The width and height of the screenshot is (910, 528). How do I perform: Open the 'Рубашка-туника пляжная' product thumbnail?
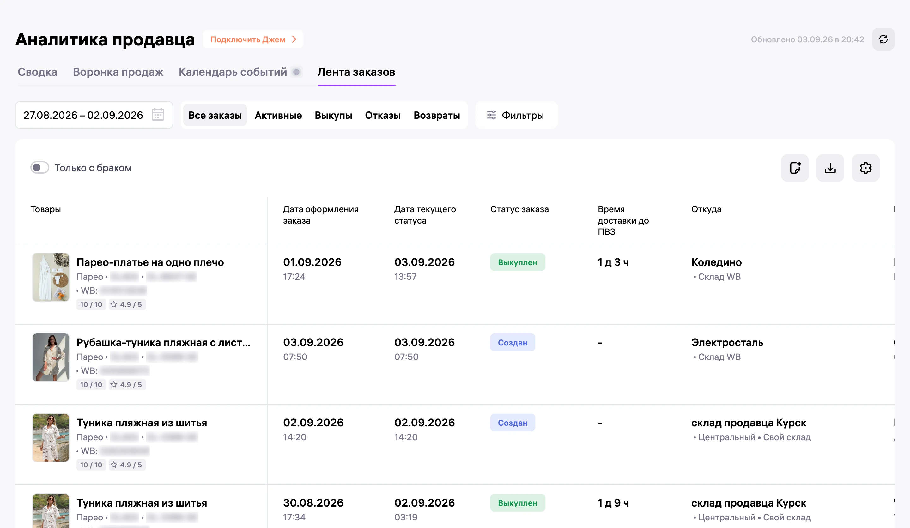click(x=51, y=357)
